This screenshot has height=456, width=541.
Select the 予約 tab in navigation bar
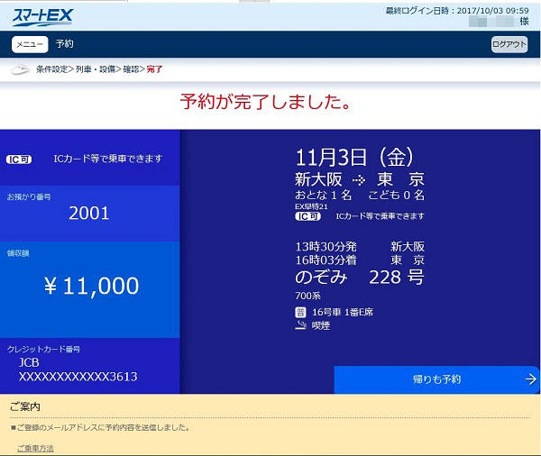[x=65, y=44]
